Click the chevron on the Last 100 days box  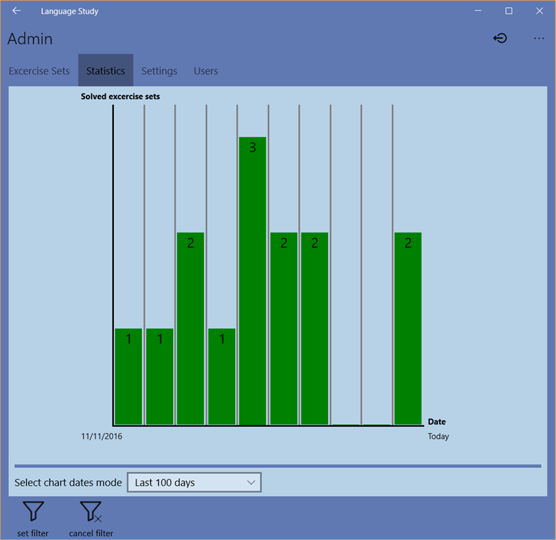(x=252, y=482)
